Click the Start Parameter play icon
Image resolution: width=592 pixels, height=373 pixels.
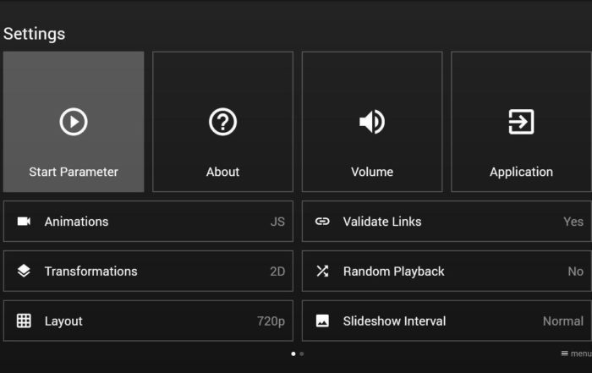point(74,122)
